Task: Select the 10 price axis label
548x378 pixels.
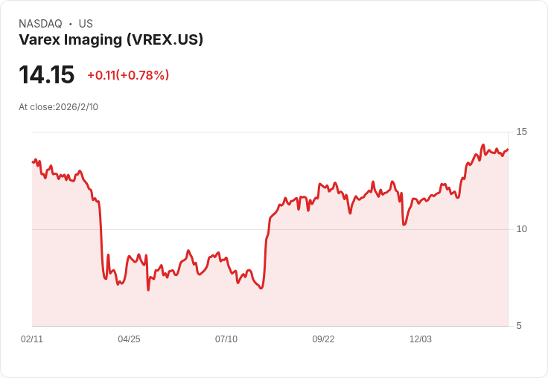Action: click(521, 229)
